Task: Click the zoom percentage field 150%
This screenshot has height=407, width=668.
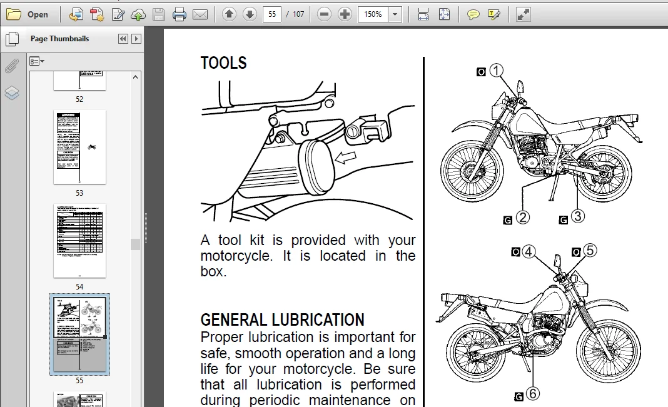Action: (x=373, y=14)
